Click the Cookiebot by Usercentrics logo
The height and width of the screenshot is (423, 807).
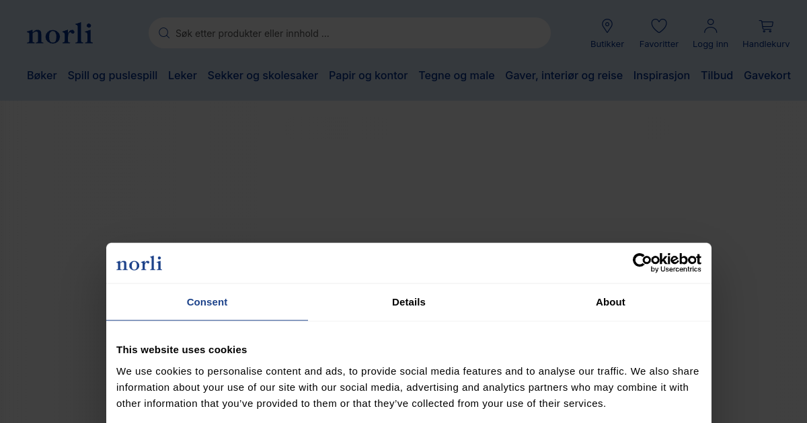pos(666,263)
